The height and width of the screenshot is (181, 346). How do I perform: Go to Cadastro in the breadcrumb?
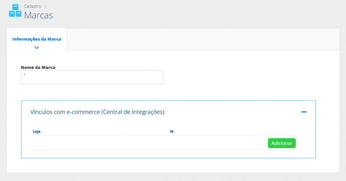tap(33, 6)
